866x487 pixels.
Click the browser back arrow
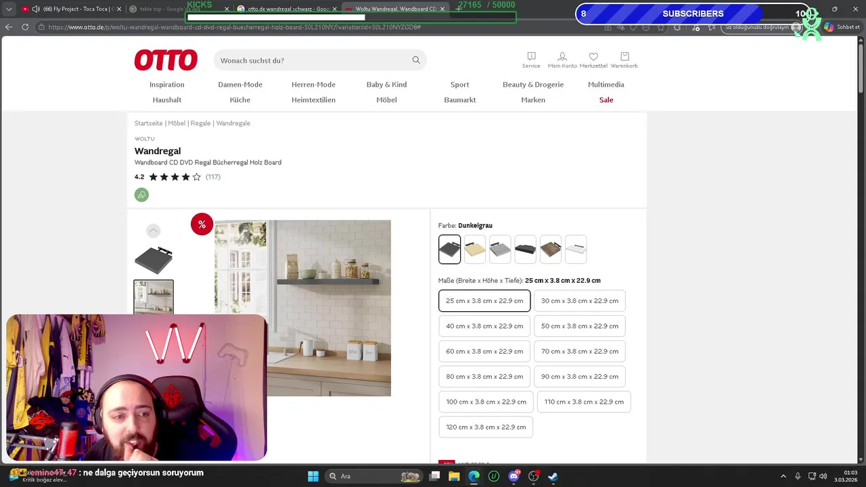9,27
